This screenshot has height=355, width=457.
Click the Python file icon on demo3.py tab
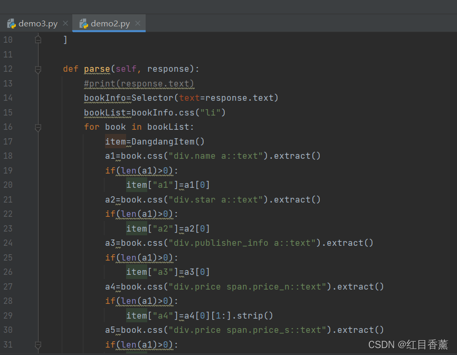click(11, 23)
